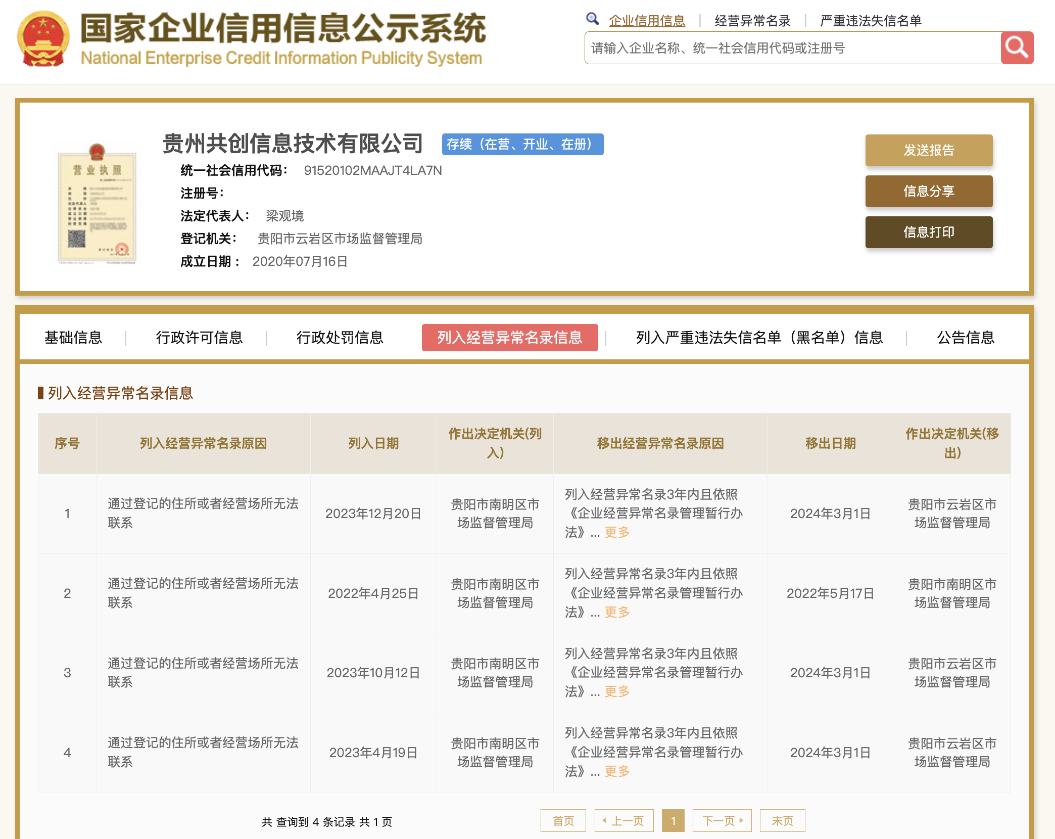Click the red search magnifier button
This screenshot has width=1055, height=839.
(1017, 48)
